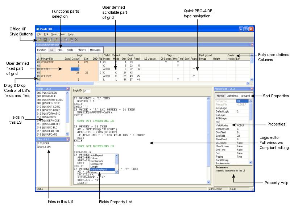Click the Copy toolbar icon
This screenshot has height=217, width=290.
tap(66, 40)
